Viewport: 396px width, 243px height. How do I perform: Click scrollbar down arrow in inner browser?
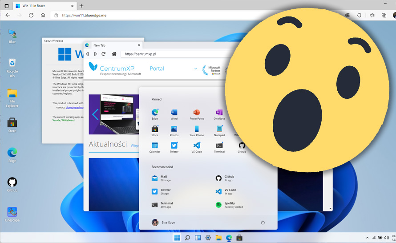(x=330, y=209)
